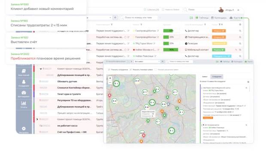This screenshot has height=154, width=266.
Task: Open the dashboard gauge icon in sidebar
Action: pos(24,94)
